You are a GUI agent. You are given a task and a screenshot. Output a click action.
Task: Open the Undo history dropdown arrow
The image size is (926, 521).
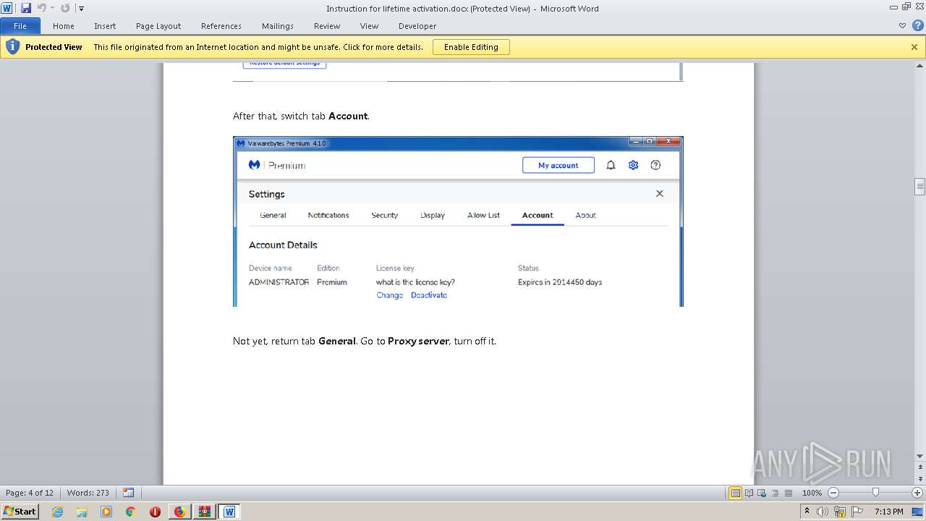[x=52, y=9]
